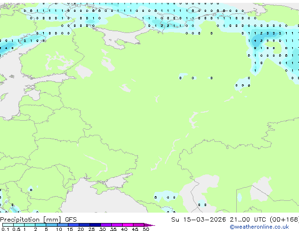Pick the 10–15 mm blue legend swatch
Screen dimensions: 299x231
click(62, 225)
